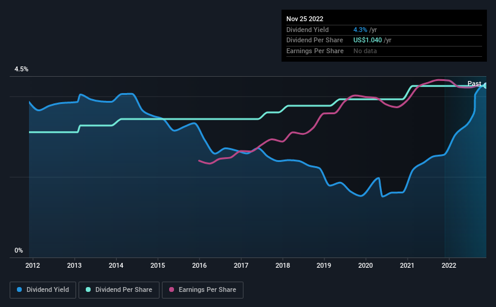Click the blue Dividend Yield legend dot
Image resolution: width=496 pixels, height=307 pixels.
(19, 289)
